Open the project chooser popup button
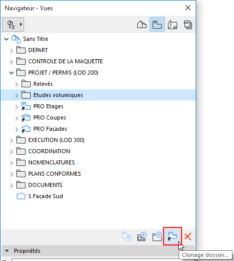The height and width of the screenshot is (261, 234). point(13,25)
